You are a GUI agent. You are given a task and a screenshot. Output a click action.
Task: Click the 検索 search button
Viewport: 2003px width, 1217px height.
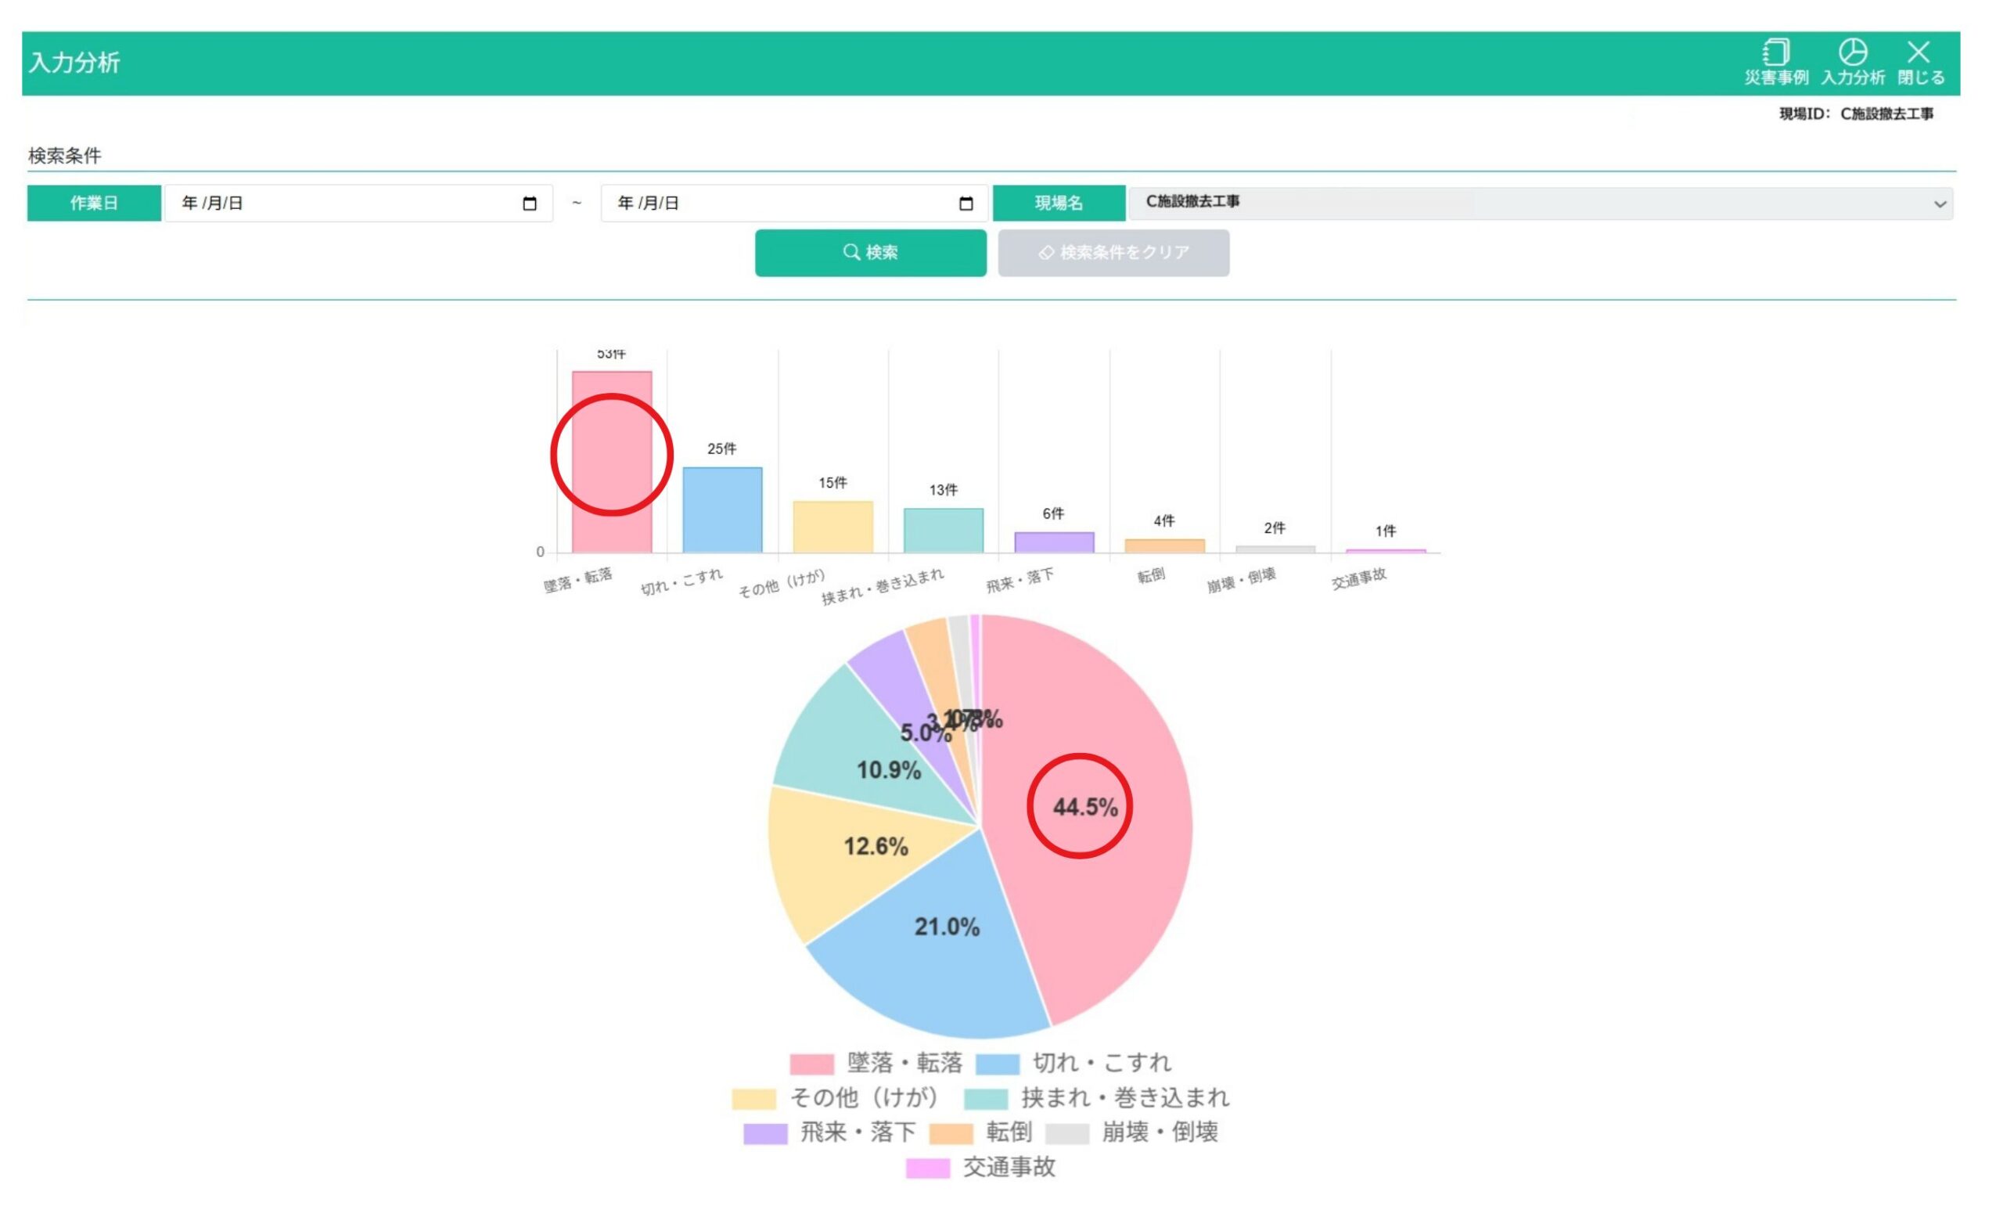pyautogui.click(x=871, y=253)
